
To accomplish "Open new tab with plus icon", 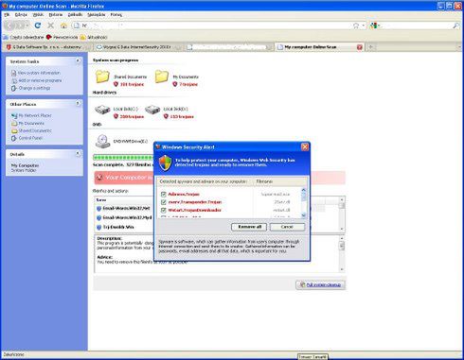I will point(371,47).
